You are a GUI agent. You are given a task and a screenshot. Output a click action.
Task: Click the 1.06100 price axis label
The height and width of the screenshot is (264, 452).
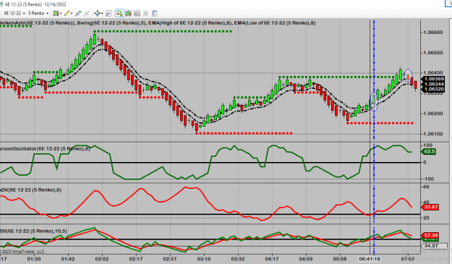(x=432, y=134)
